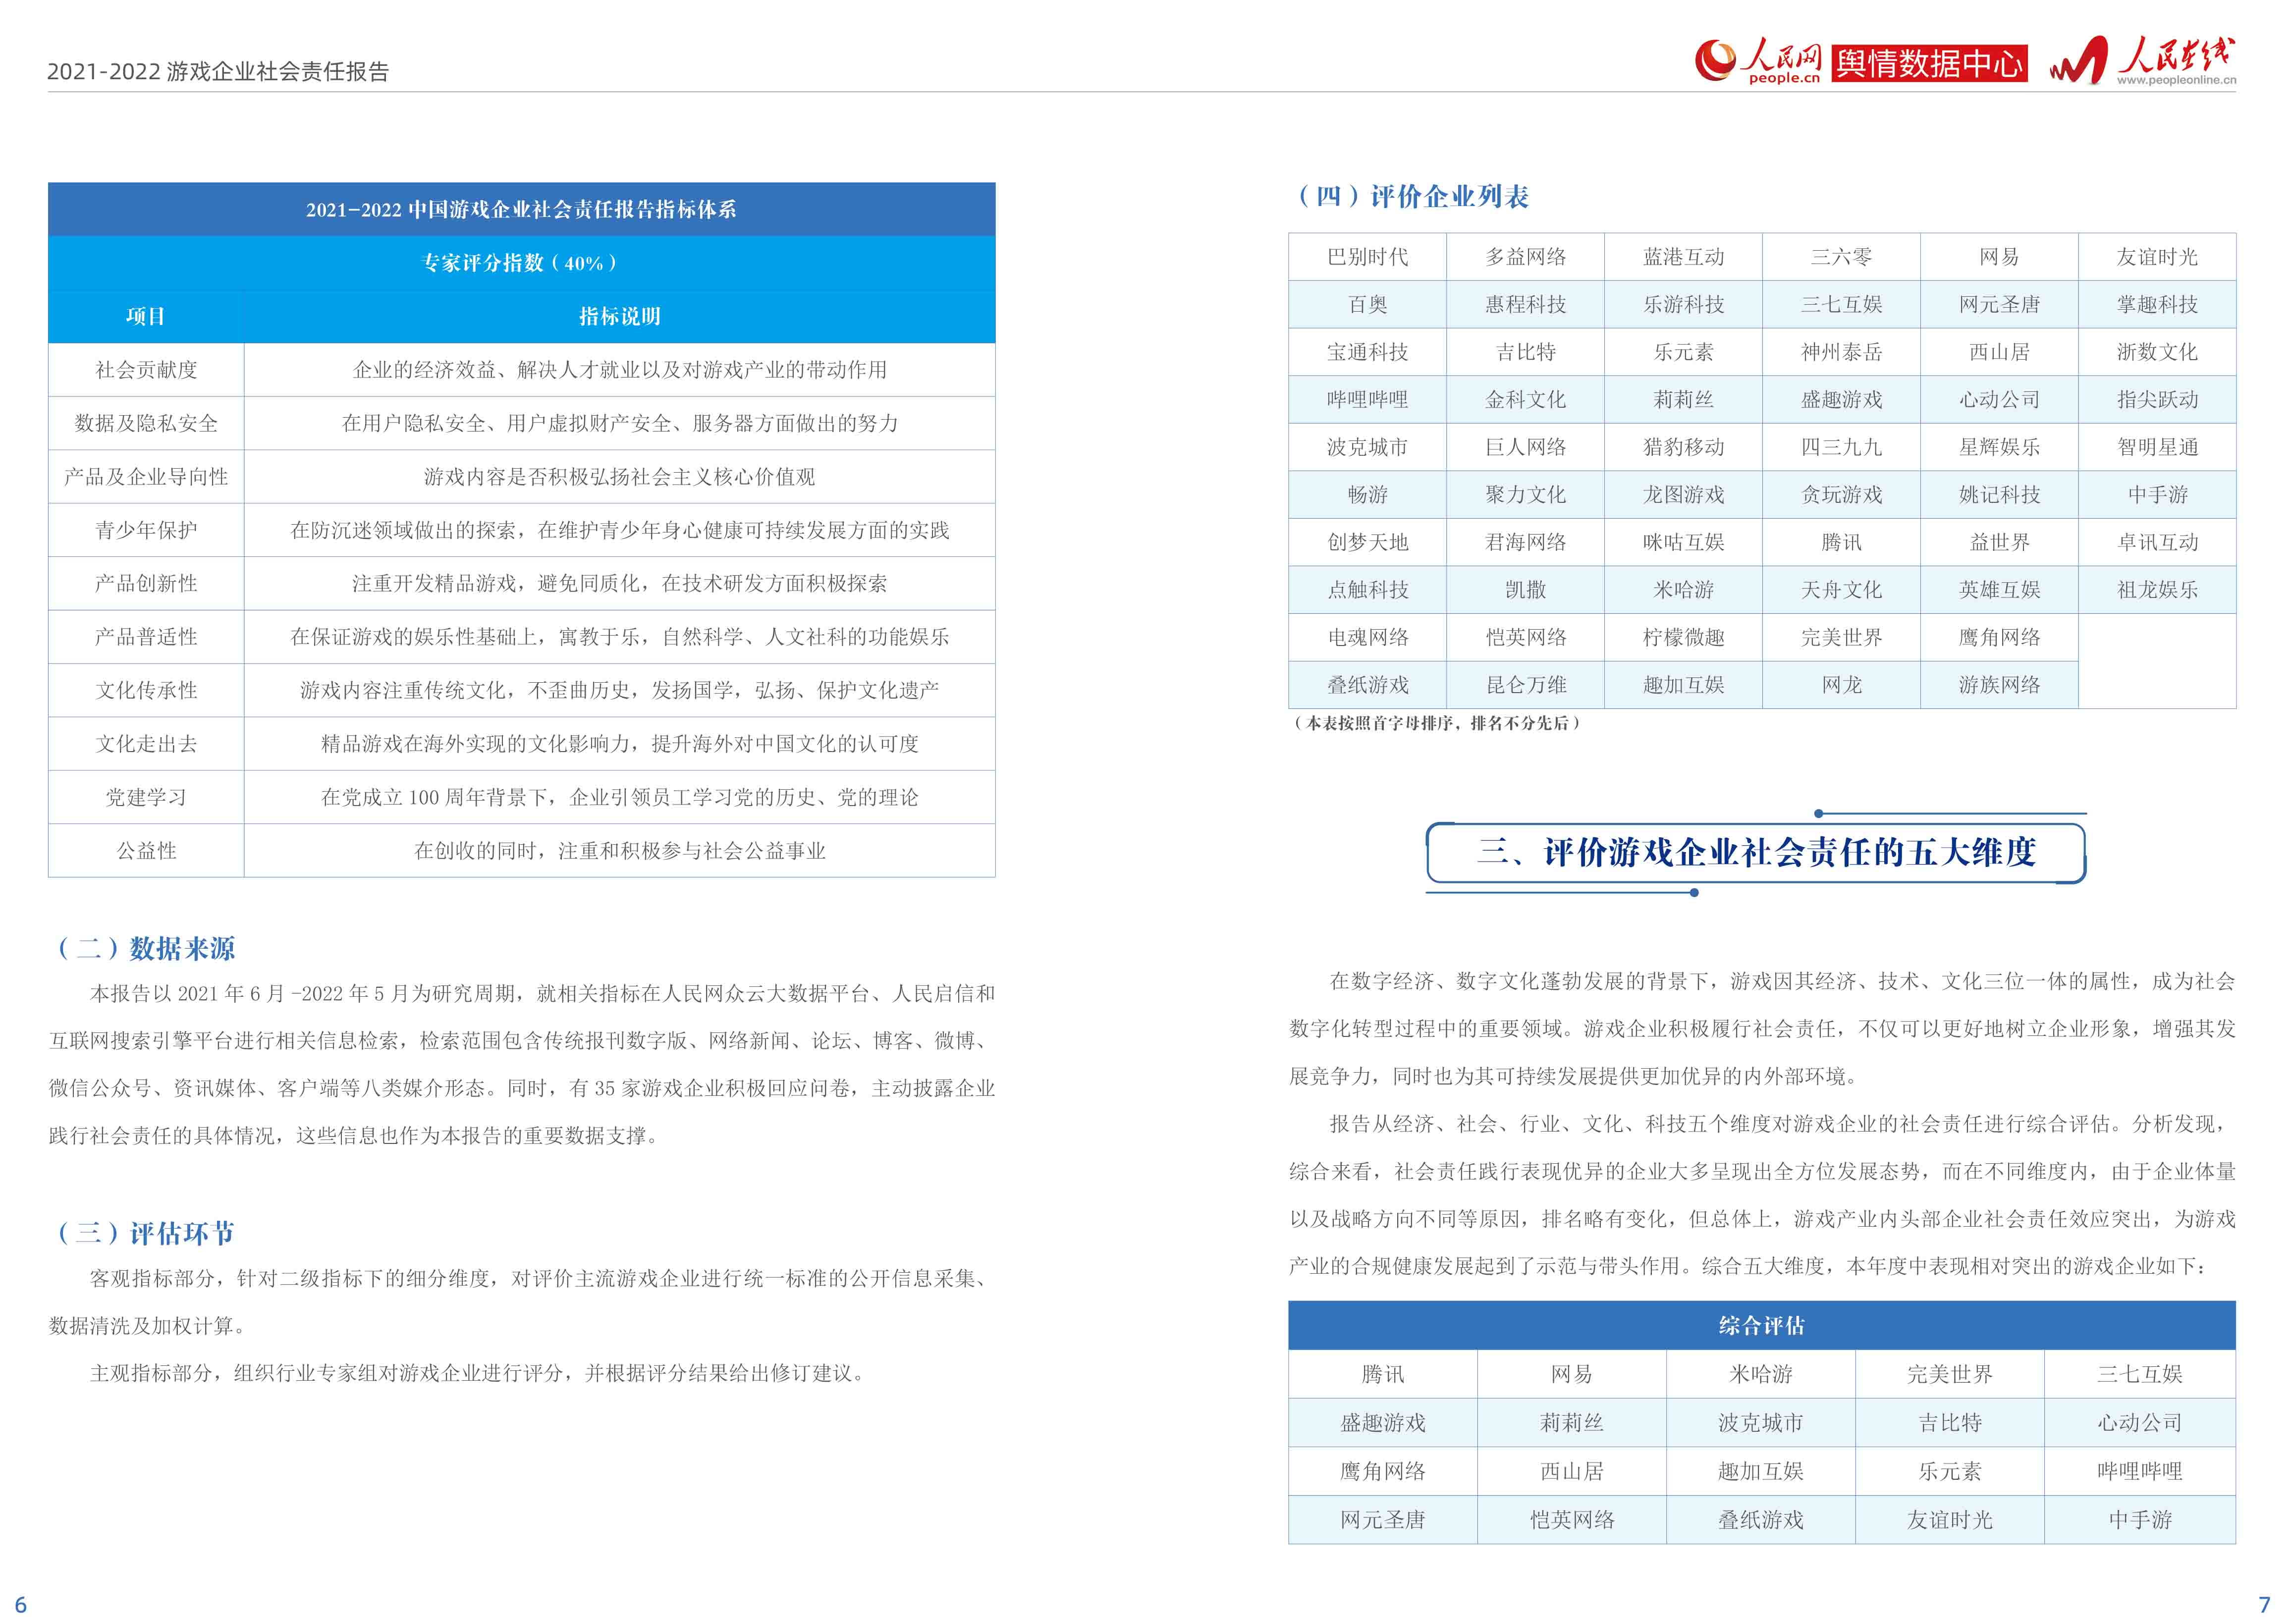Select the 青少年保护 row label
Screen dimensions: 2292x1624
[x=146, y=530]
